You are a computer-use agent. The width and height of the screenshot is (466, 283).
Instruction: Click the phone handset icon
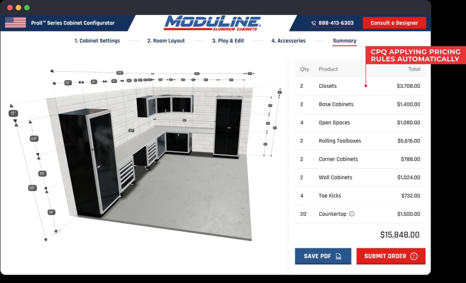pos(314,23)
